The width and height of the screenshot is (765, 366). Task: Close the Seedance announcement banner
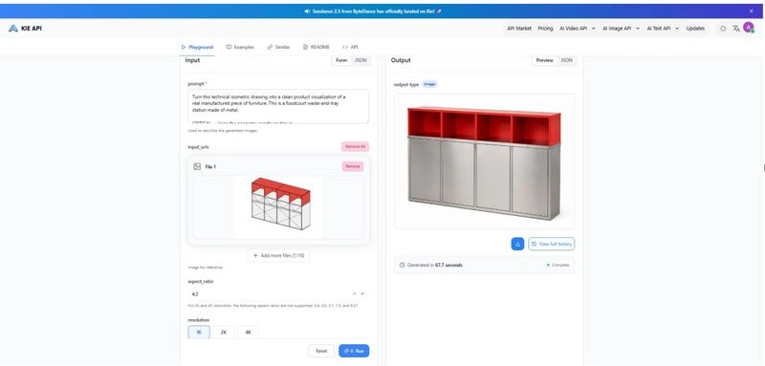pyautogui.click(x=751, y=11)
